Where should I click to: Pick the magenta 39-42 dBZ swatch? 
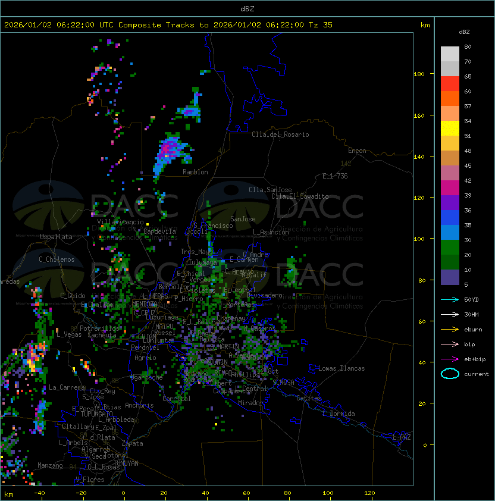(x=450, y=188)
